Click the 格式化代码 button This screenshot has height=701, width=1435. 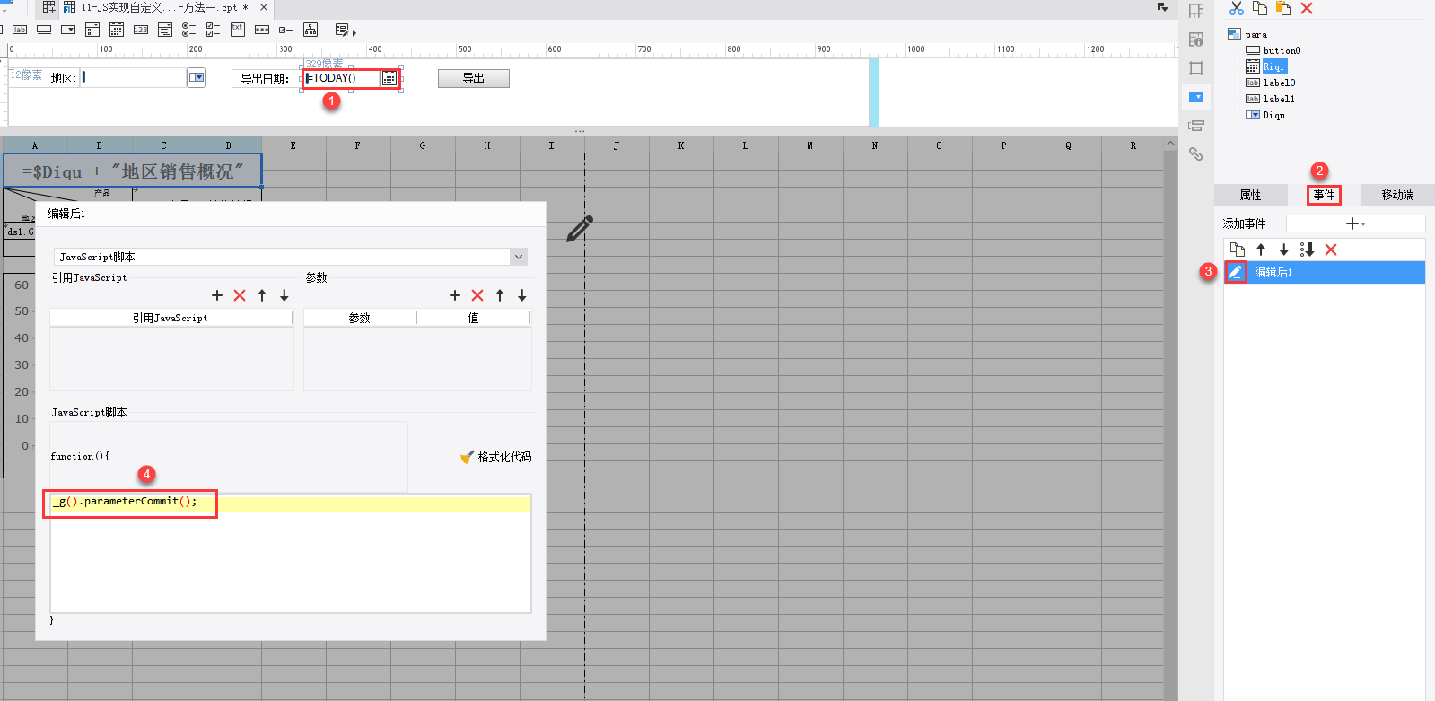coord(495,457)
